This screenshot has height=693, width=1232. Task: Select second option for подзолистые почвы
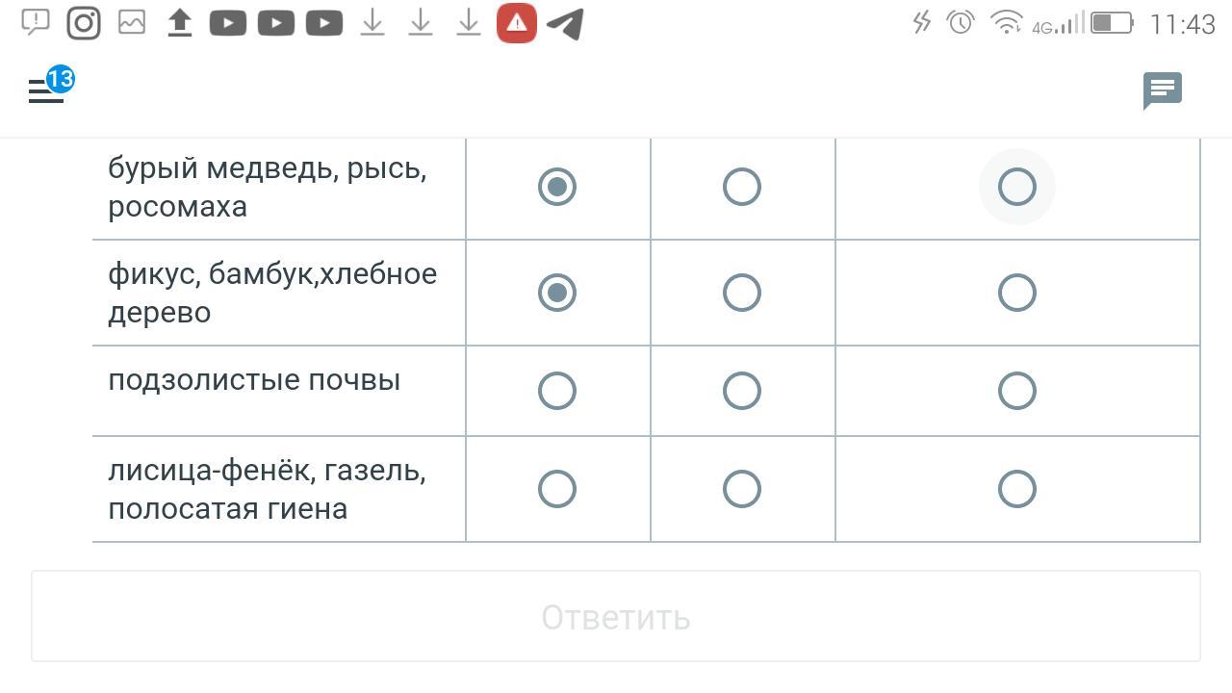[742, 391]
